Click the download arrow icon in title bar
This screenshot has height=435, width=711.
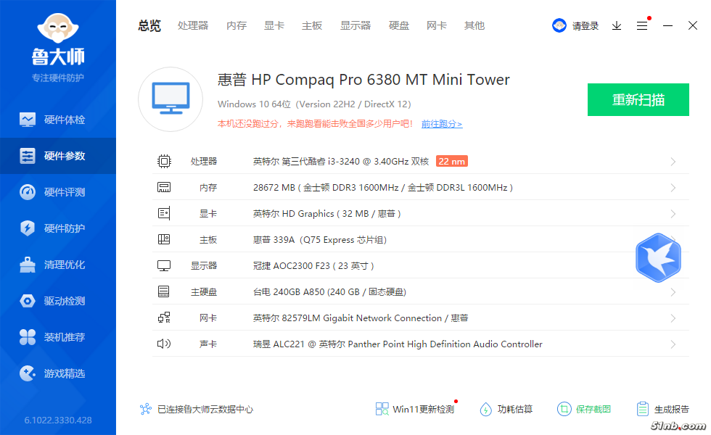[x=617, y=25]
